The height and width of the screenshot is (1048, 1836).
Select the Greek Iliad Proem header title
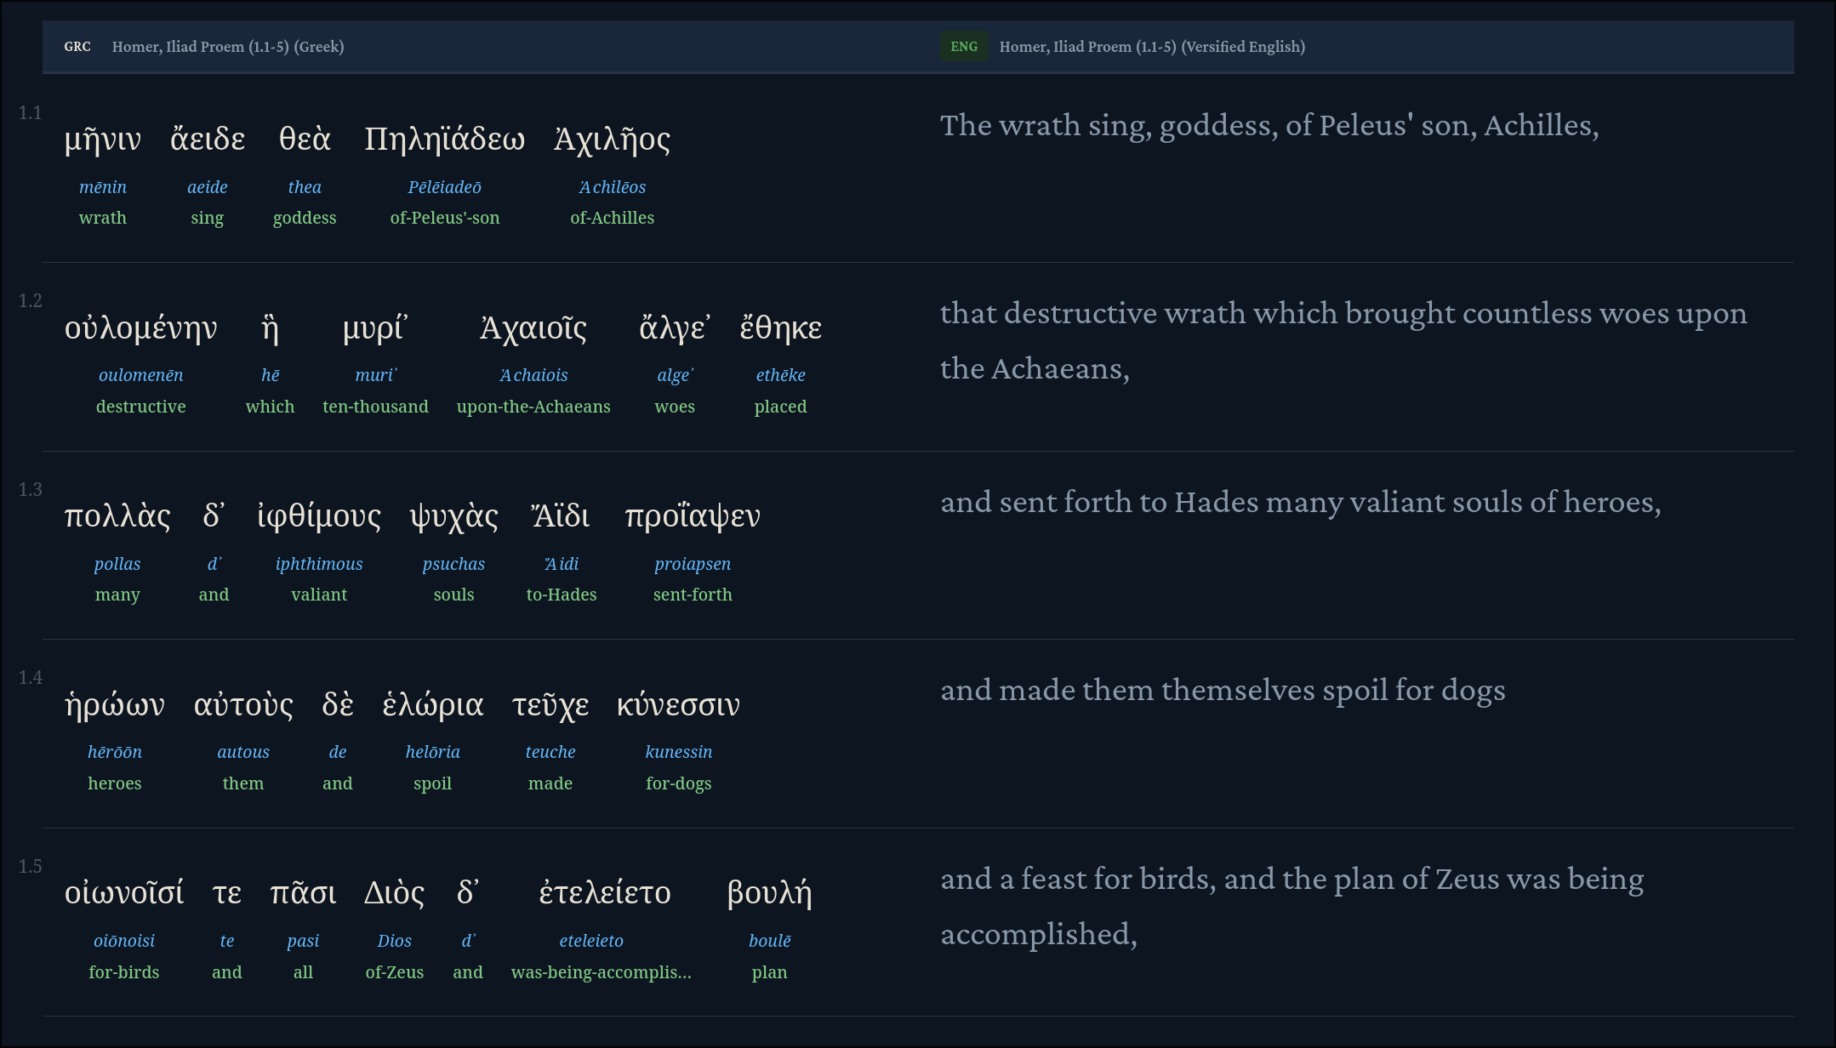click(x=228, y=47)
